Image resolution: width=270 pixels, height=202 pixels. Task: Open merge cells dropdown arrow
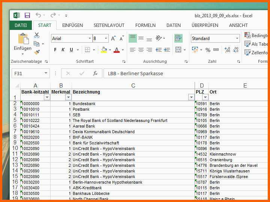click(184, 50)
